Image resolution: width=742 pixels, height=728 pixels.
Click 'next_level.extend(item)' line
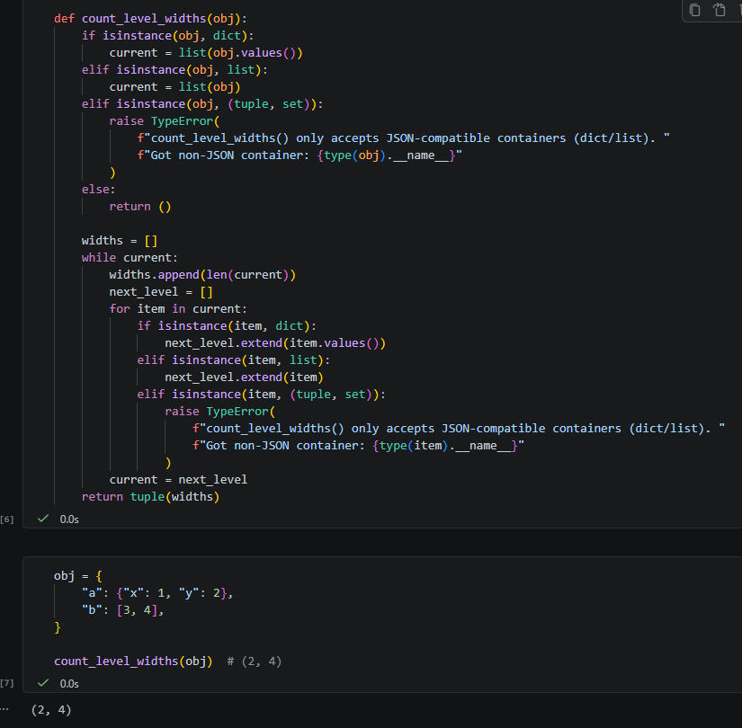tap(244, 377)
